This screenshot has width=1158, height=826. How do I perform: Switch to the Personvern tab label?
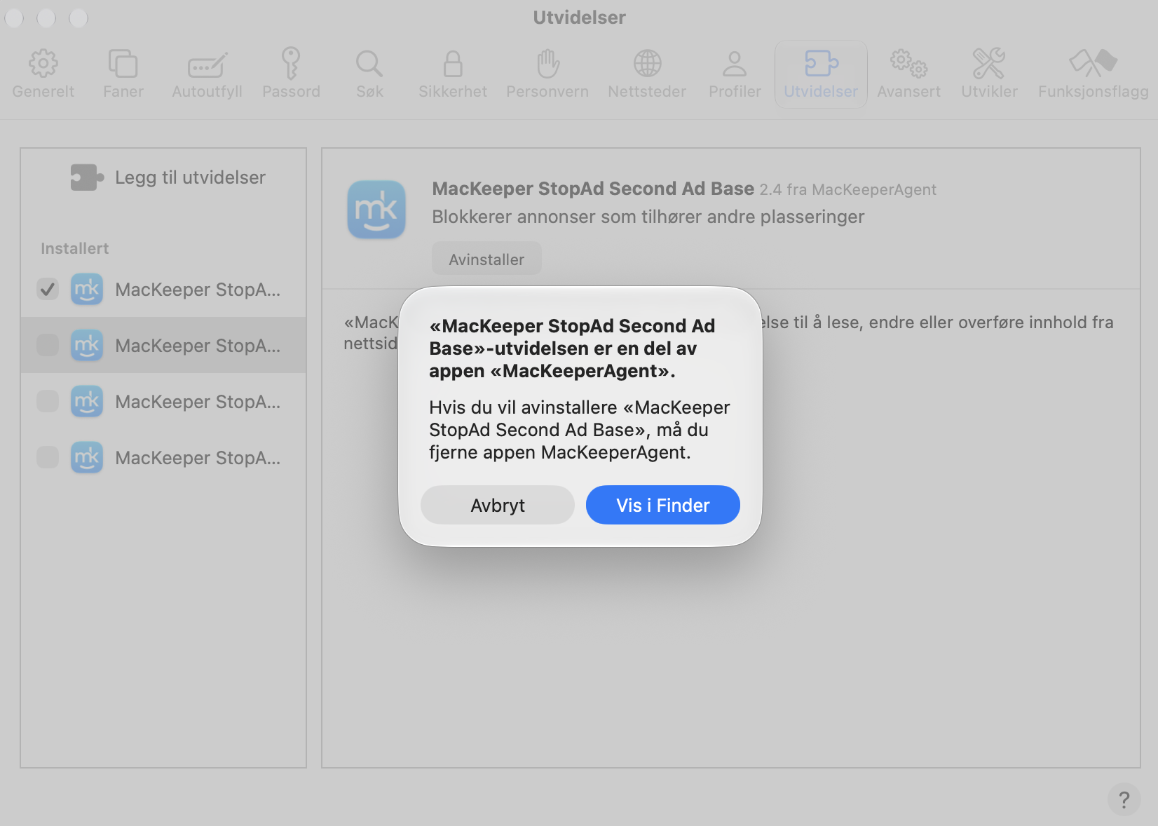(547, 92)
